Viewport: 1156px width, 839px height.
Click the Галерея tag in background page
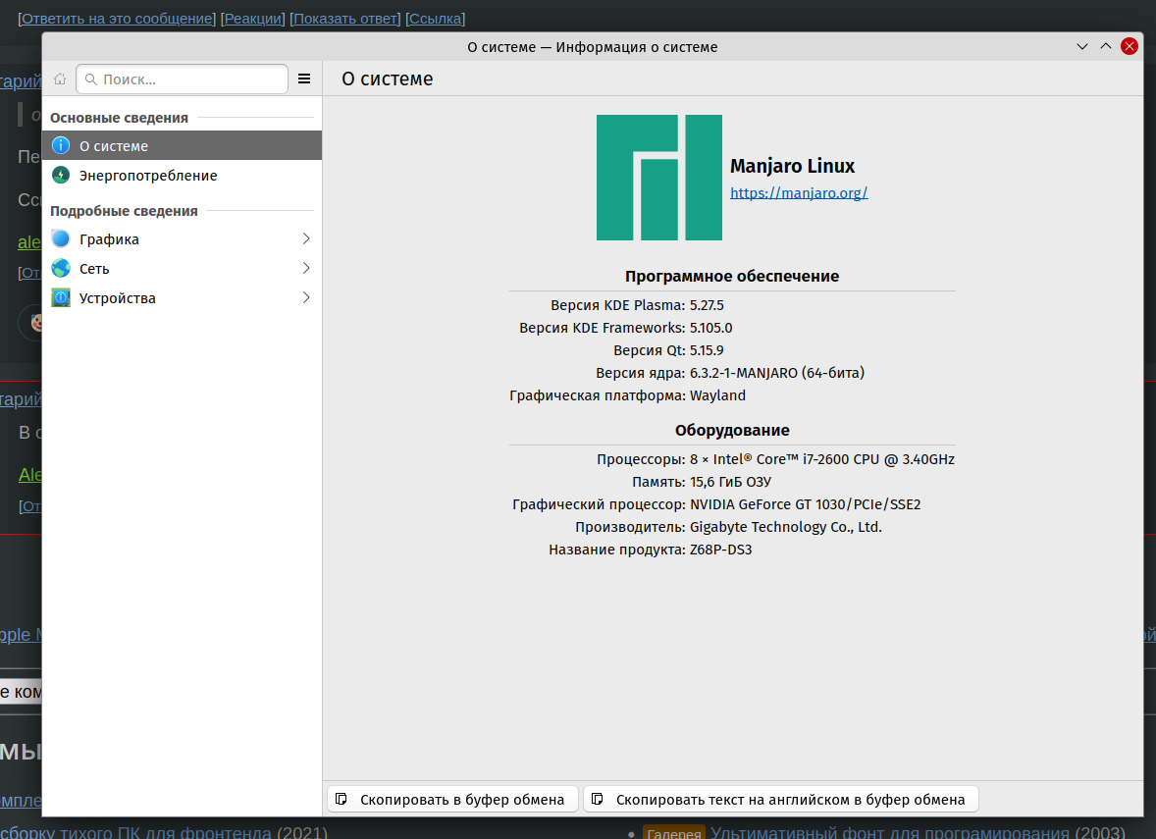[x=674, y=833]
